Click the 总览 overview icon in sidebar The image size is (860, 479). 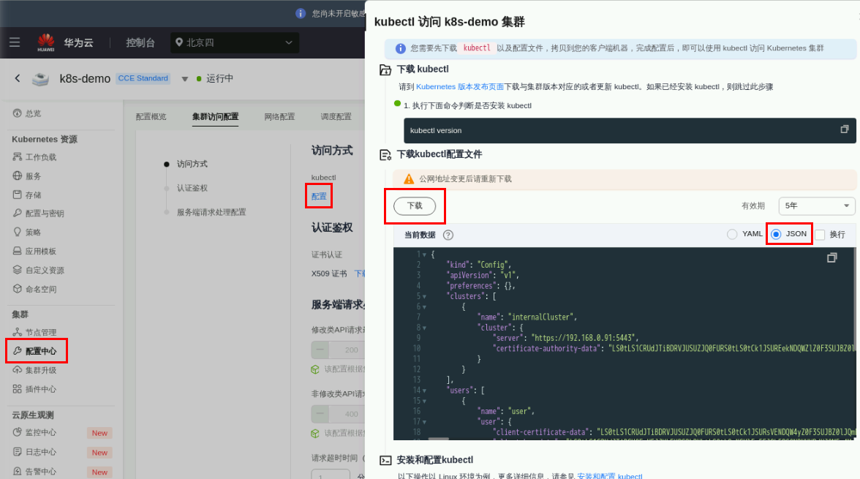click(18, 113)
